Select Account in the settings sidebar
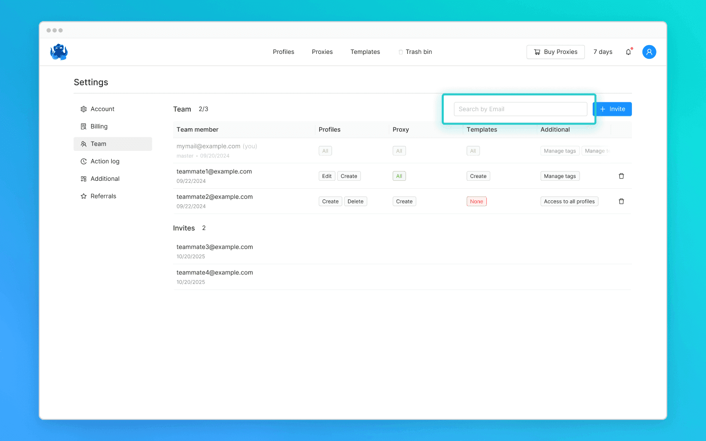 pos(113,109)
